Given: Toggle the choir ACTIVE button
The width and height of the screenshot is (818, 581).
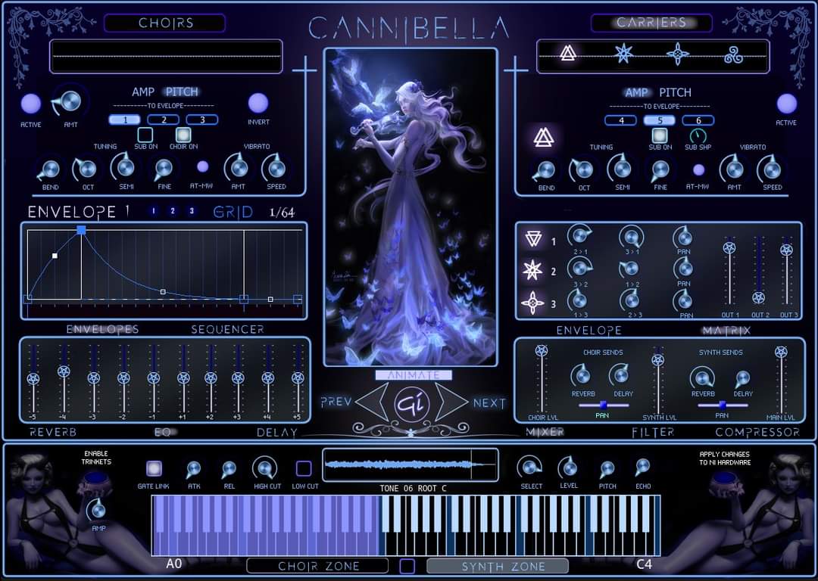Looking at the screenshot, I should tap(31, 104).
